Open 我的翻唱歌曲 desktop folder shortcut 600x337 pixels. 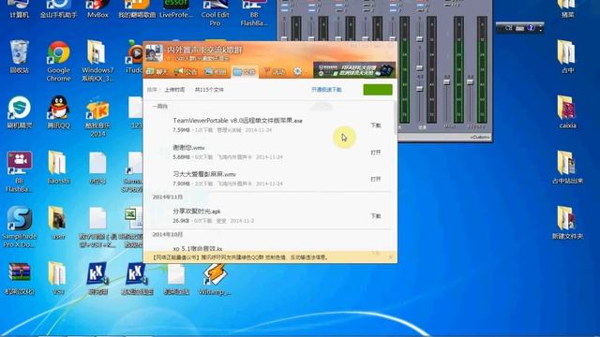pyautogui.click(x=137, y=9)
